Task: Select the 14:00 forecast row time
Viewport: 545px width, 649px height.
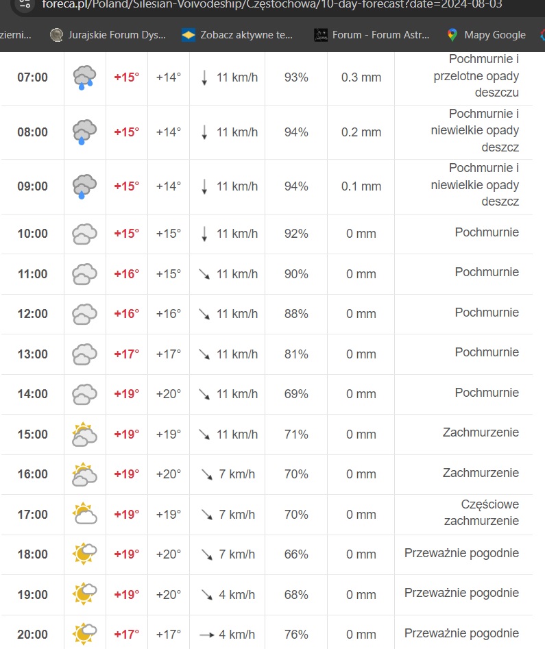Action: pyautogui.click(x=32, y=394)
